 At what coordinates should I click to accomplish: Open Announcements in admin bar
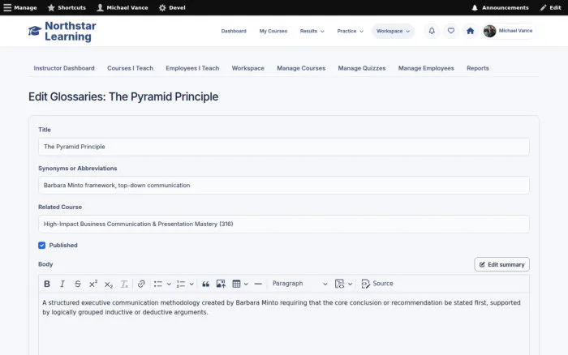tap(500, 7)
